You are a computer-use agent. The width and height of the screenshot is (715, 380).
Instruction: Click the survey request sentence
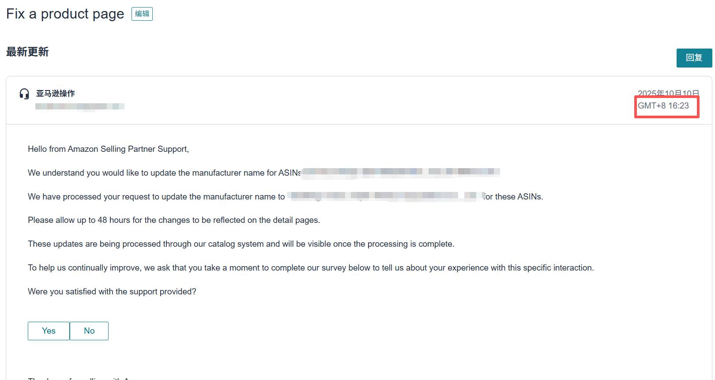[311, 268]
